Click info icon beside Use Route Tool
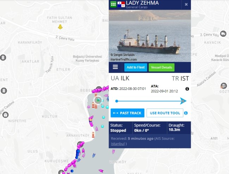 coord(186,113)
